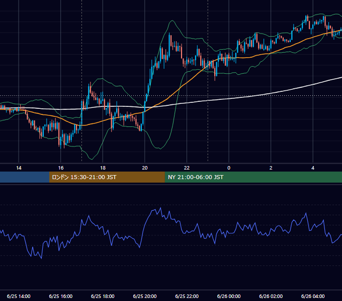The image size is (342, 301).
Task: Click the 2 hour label on the price chart axis
Action: point(271,168)
